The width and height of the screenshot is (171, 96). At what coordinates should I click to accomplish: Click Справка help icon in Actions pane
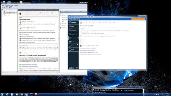(x=61, y=28)
